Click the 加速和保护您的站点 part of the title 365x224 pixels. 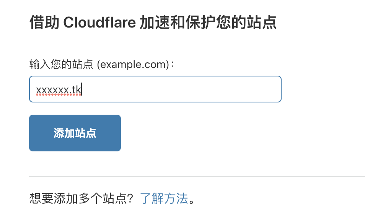coord(208,22)
